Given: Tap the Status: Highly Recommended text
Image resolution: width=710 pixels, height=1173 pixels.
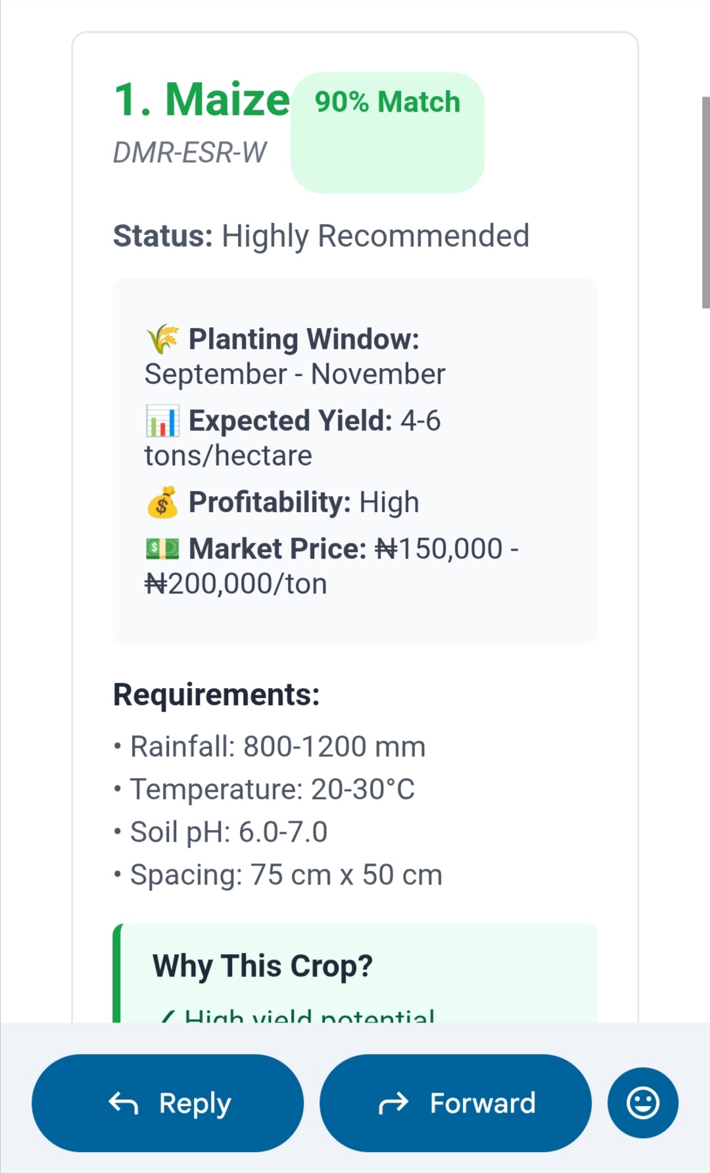Looking at the screenshot, I should pos(321,236).
